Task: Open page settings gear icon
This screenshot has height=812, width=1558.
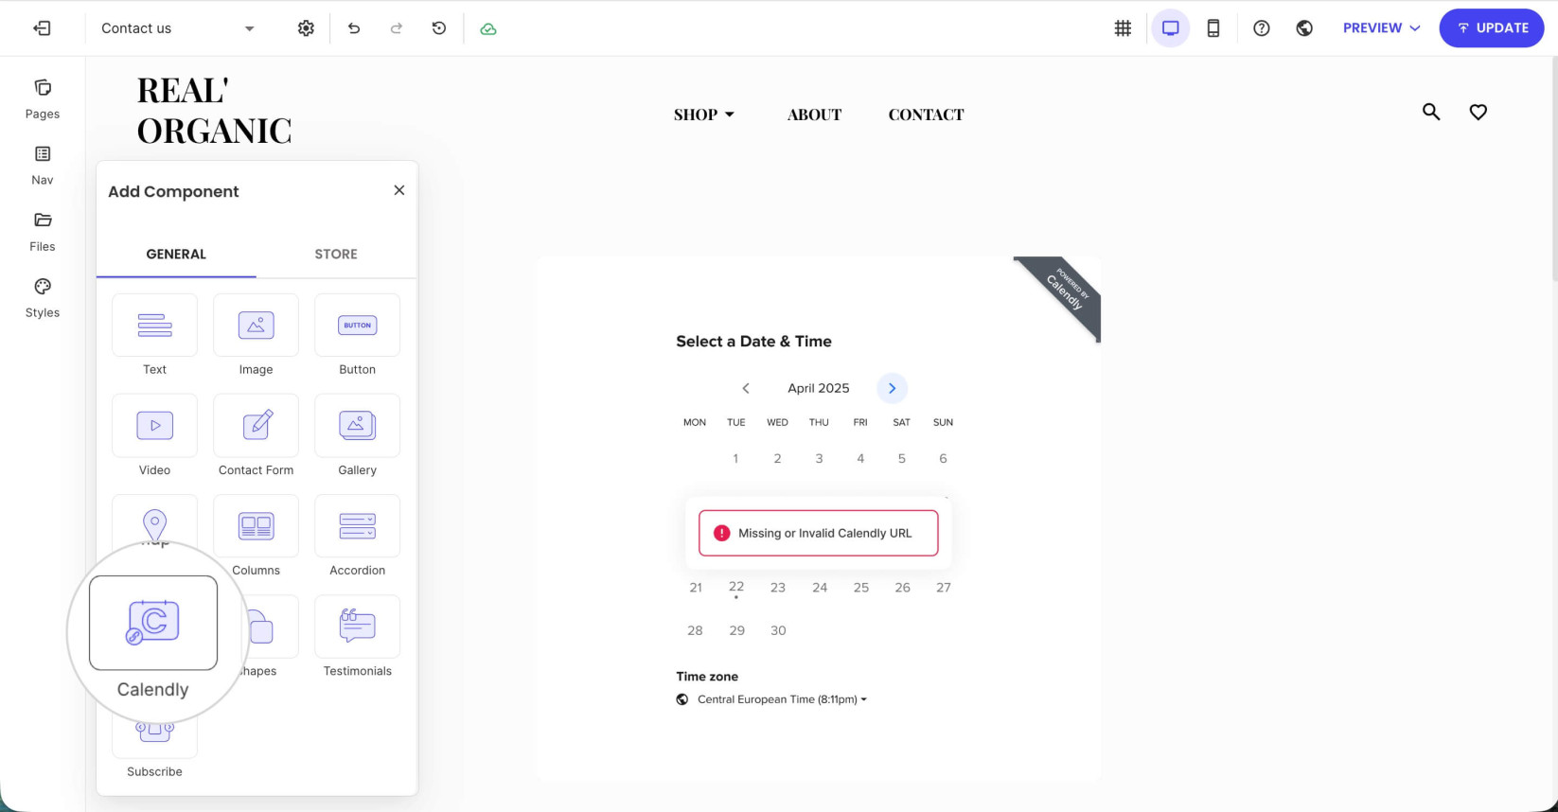Action: click(306, 28)
